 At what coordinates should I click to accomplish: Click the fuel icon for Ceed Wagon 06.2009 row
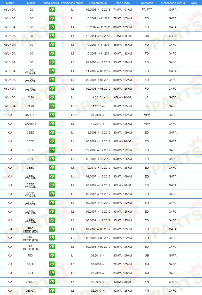click(52, 220)
